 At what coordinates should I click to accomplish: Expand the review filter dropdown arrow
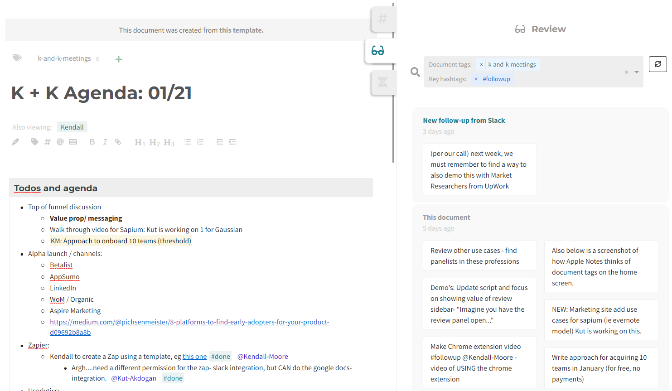(637, 72)
